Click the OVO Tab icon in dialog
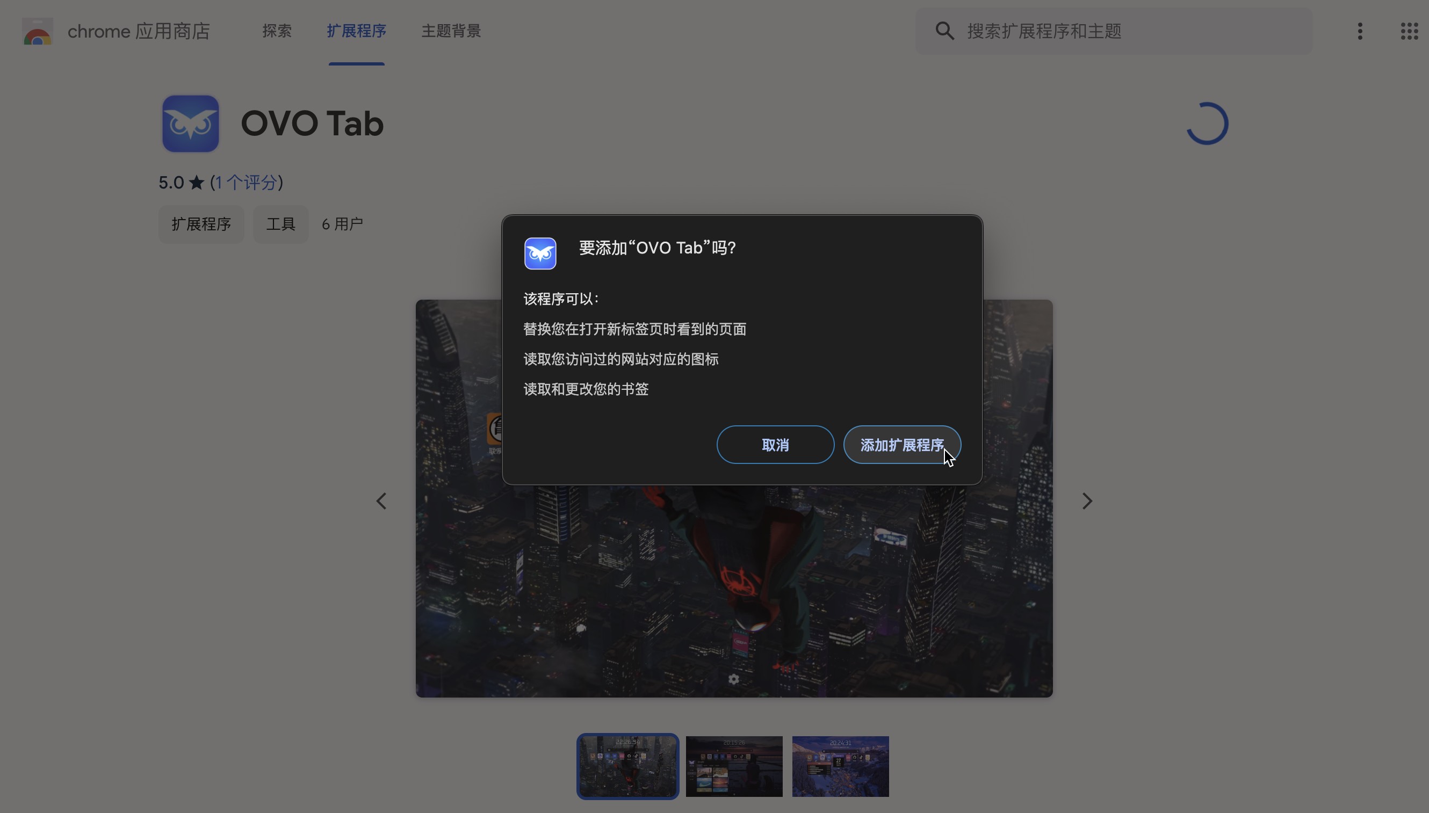1429x813 pixels. 540,253
